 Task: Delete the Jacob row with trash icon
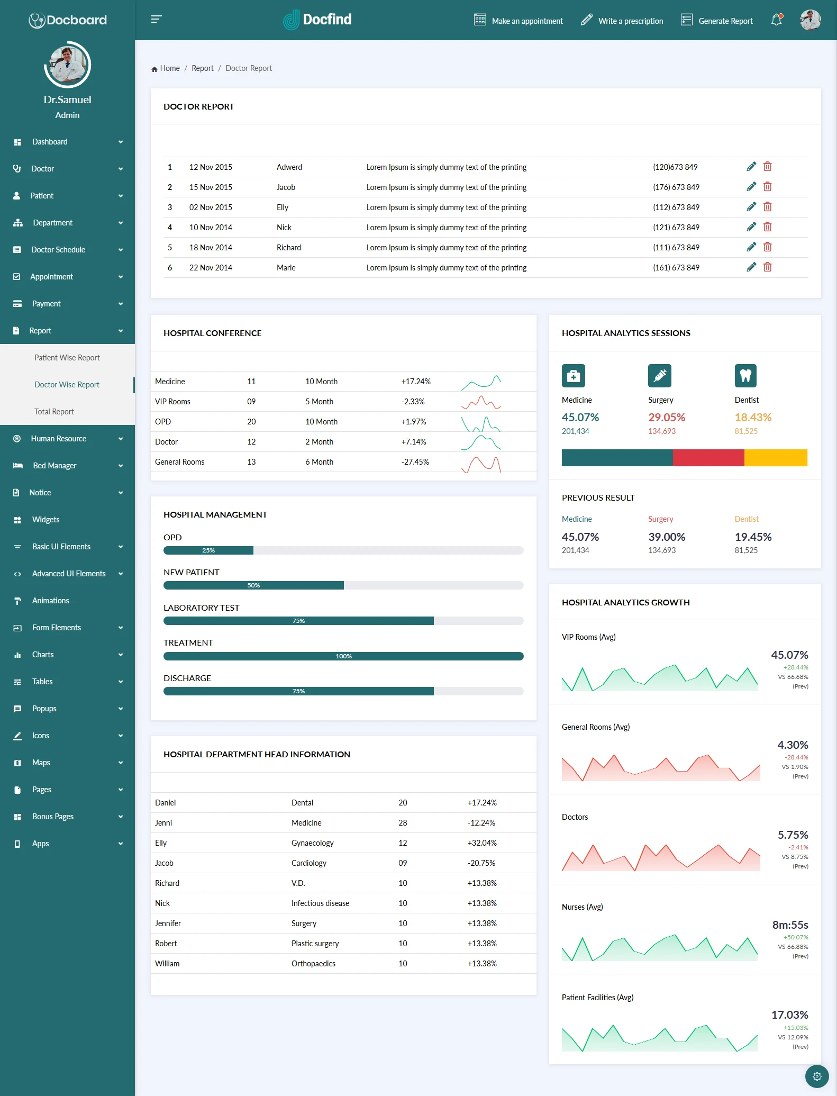pyautogui.click(x=767, y=187)
